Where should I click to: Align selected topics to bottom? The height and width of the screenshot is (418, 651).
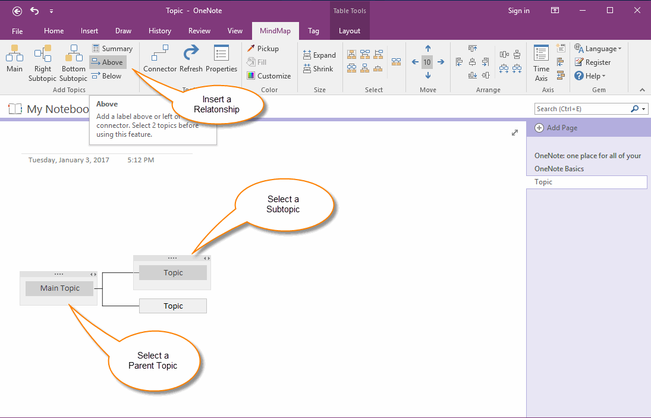(x=473, y=75)
